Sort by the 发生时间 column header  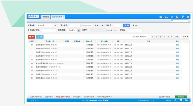[104, 41]
